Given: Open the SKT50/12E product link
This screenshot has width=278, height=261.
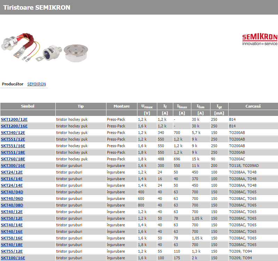Looking at the screenshot, I should coord(12,218).
